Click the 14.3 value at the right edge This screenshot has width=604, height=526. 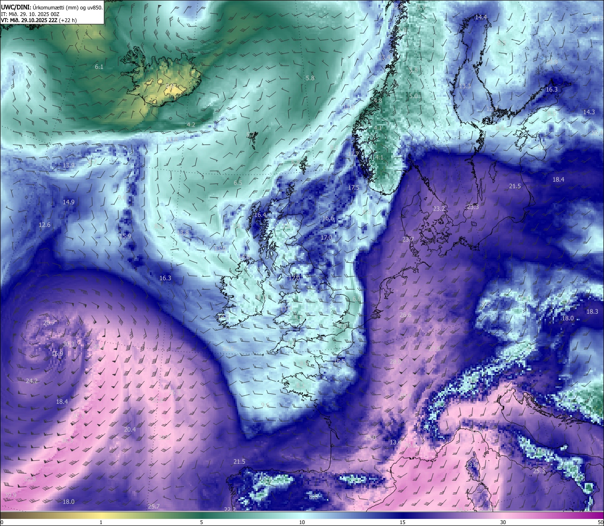(589, 112)
